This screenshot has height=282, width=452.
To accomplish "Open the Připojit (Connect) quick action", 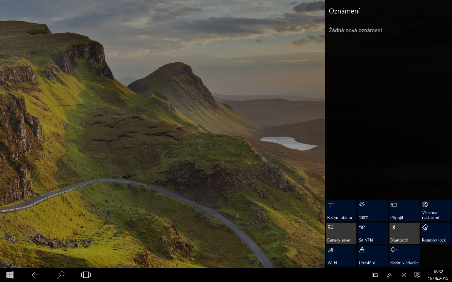I will point(404,211).
